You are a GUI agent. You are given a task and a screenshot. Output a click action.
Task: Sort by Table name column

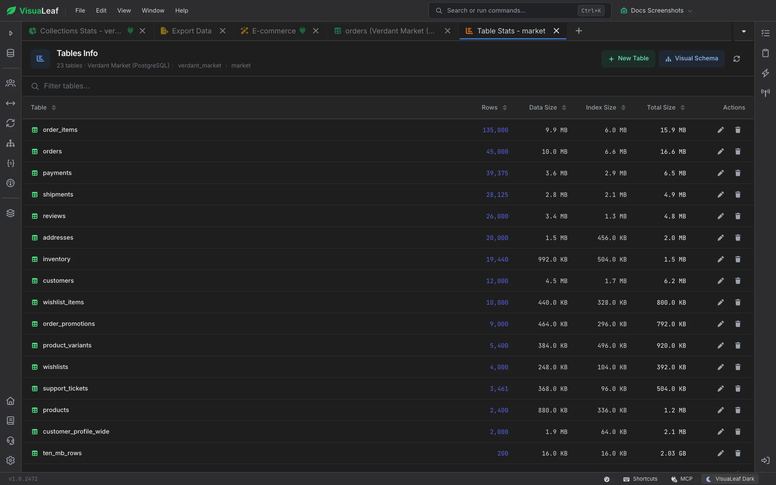(43, 107)
